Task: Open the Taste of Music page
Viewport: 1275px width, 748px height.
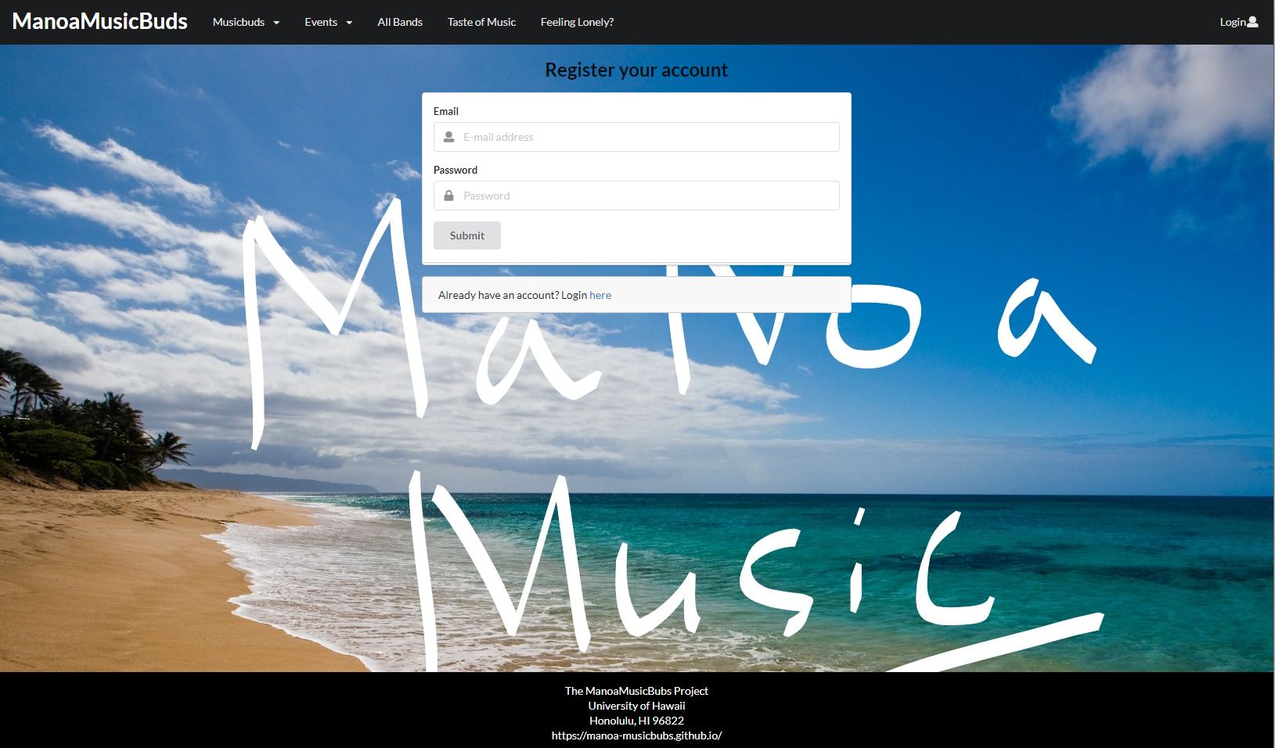Action: click(481, 22)
